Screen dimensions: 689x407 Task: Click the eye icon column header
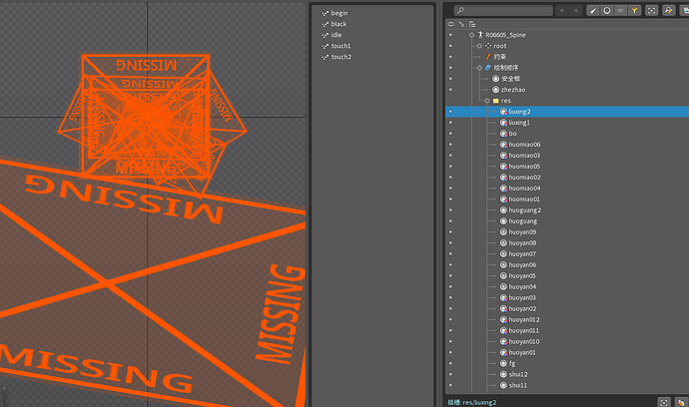[450, 23]
